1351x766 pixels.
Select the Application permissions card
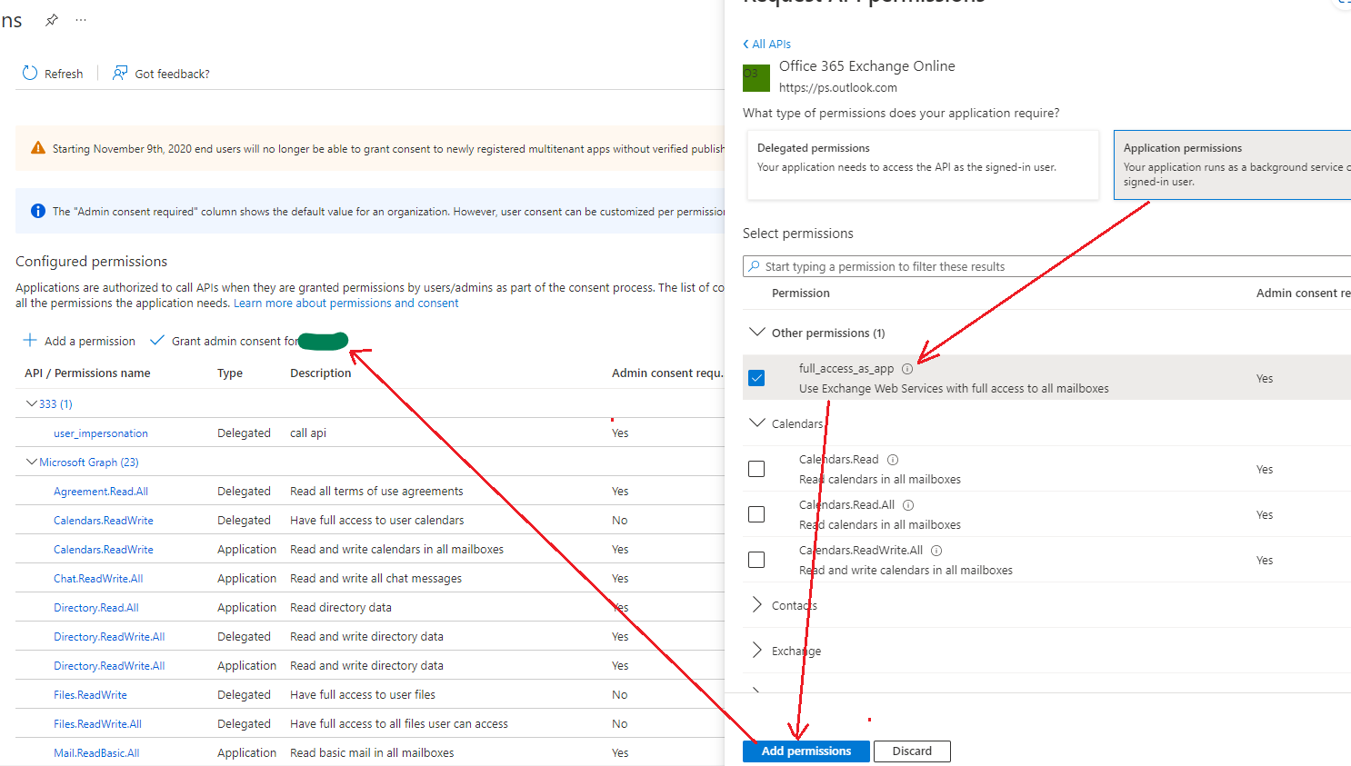tap(1232, 164)
